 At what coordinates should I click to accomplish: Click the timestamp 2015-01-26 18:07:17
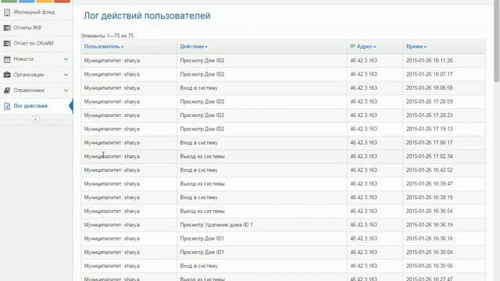click(x=429, y=74)
